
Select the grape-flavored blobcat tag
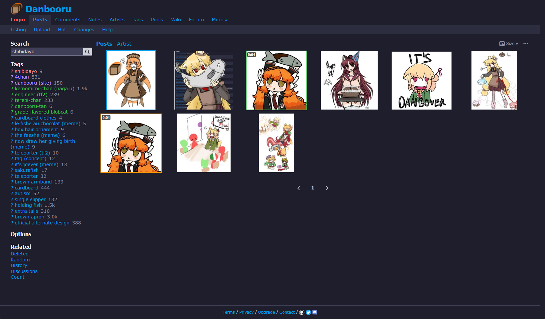pyautogui.click(x=41, y=112)
